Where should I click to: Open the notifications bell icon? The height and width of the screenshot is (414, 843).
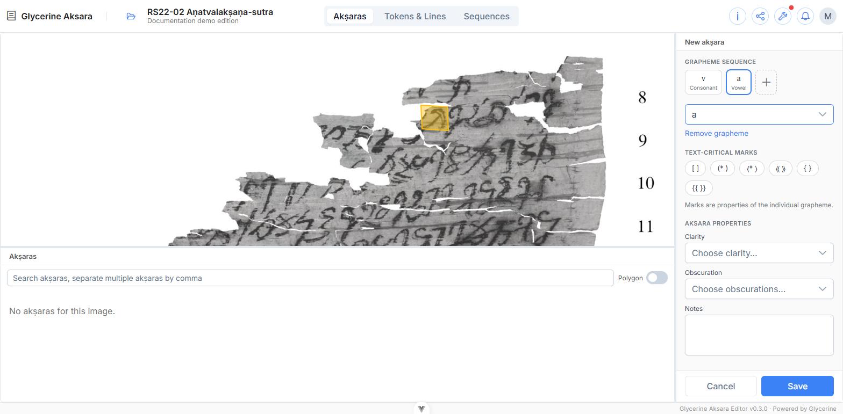(805, 16)
